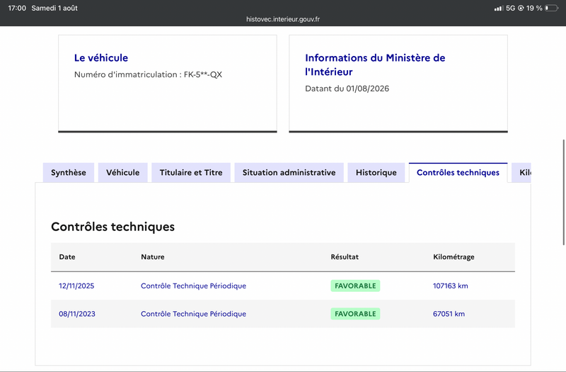Click the Nature column header
This screenshot has height=372, width=566.
click(x=153, y=257)
